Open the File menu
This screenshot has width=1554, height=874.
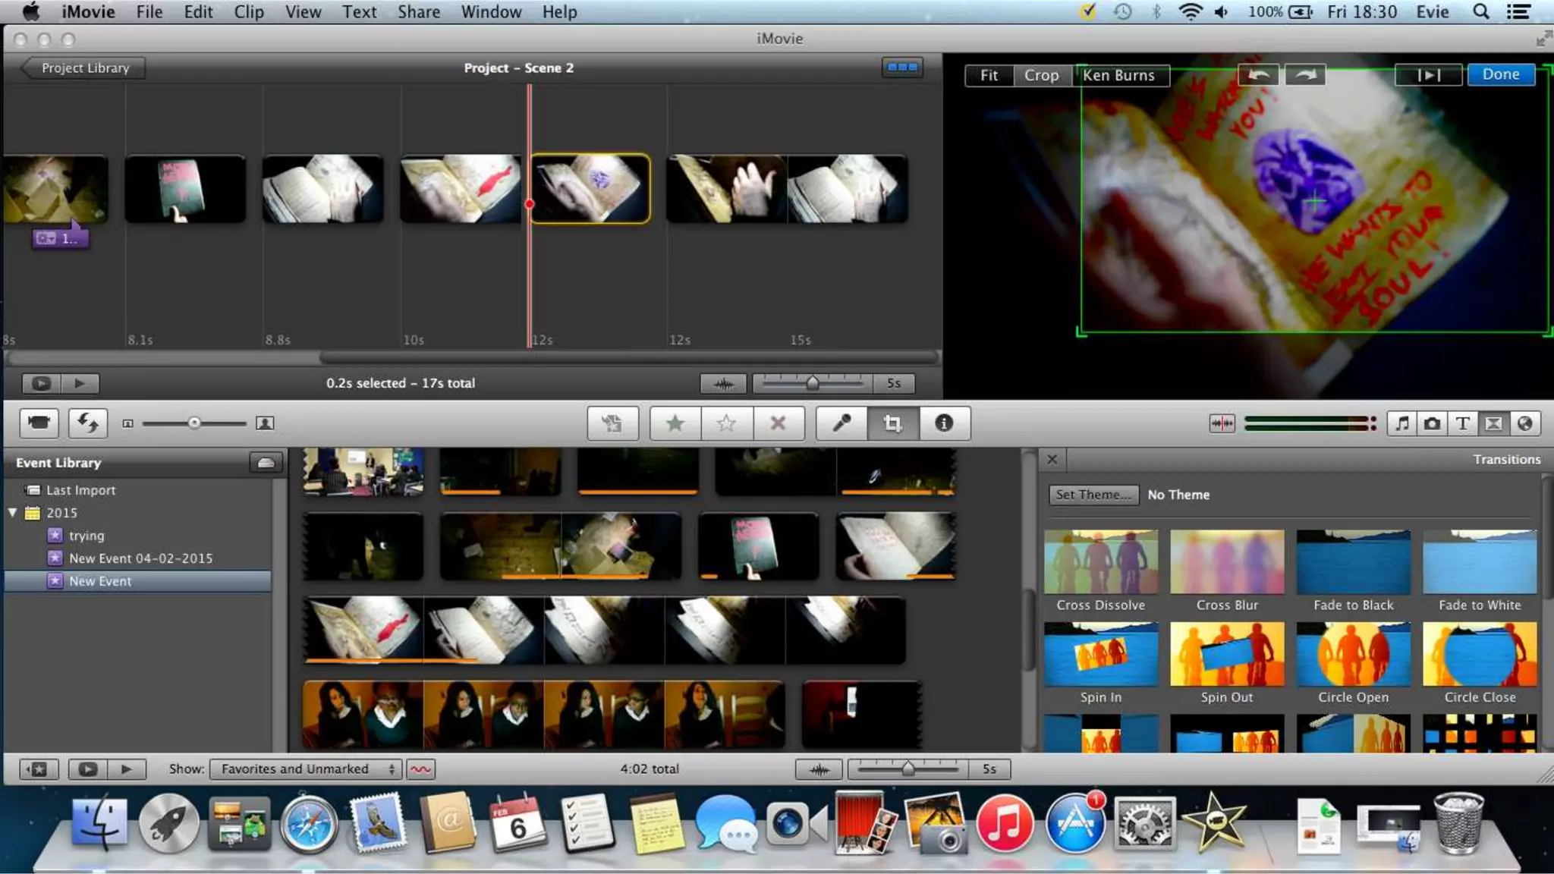(x=149, y=12)
